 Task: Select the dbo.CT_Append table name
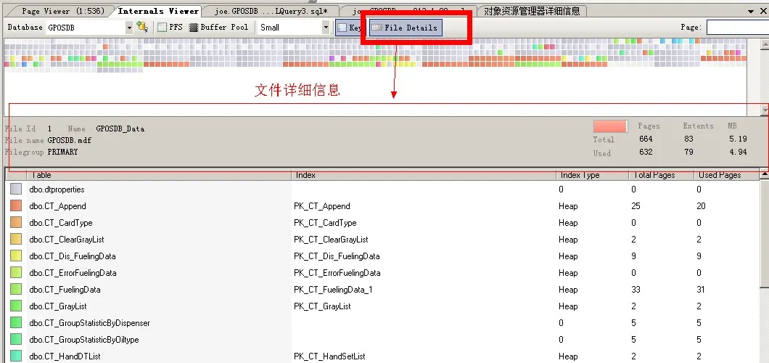coord(57,206)
